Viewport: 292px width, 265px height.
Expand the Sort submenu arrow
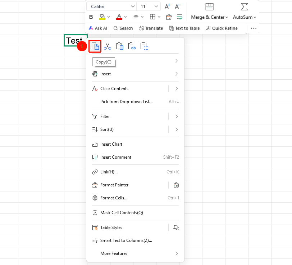[176, 129]
